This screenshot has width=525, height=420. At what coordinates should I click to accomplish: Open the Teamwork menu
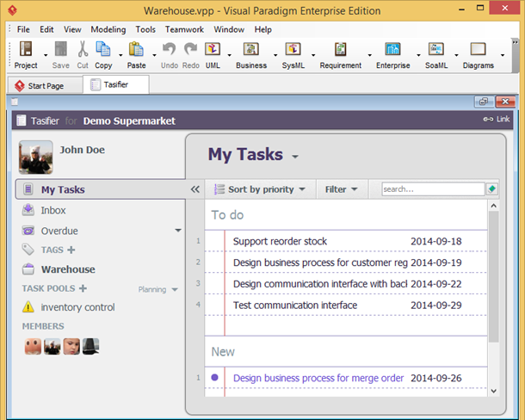tap(184, 29)
